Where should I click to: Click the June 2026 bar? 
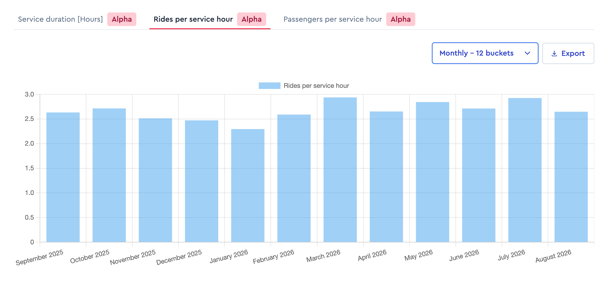[x=479, y=175]
